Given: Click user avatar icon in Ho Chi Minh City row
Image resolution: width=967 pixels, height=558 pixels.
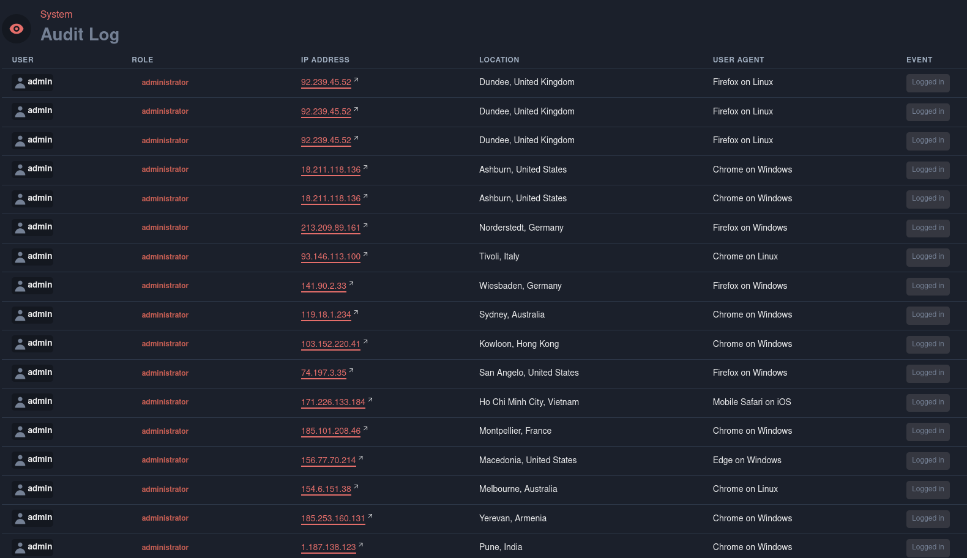Looking at the screenshot, I should tap(20, 402).
